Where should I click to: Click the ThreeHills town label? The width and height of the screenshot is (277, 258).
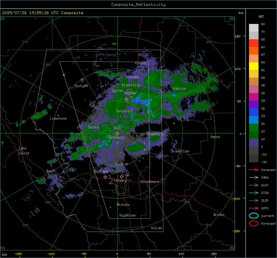[x=155, y=134]
